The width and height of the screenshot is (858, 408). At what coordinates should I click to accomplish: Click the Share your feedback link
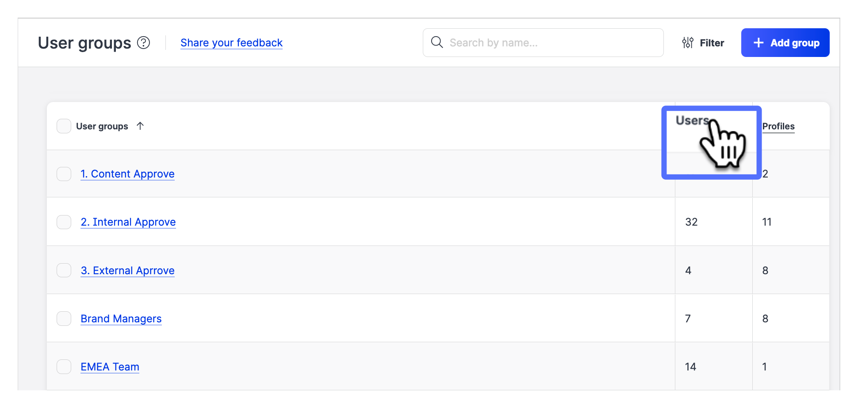(x=231, y=42)
